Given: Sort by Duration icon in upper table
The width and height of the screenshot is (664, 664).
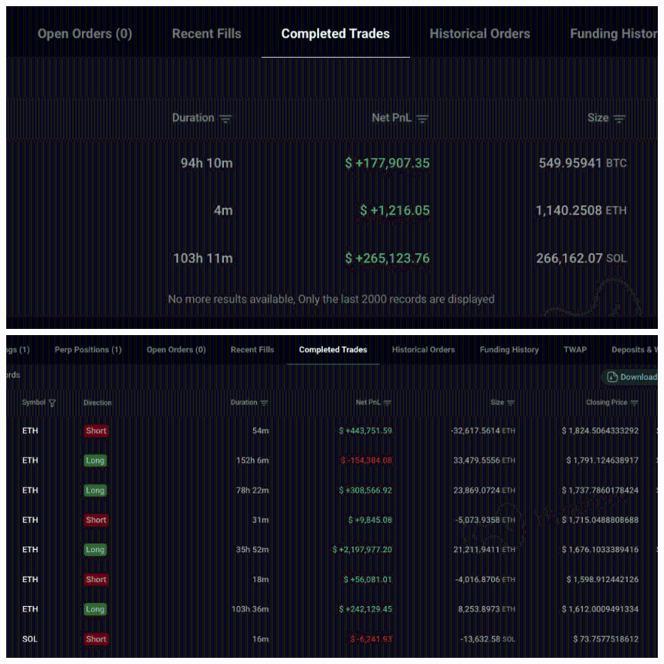Looking at the screenshot, I should (225, 119).
